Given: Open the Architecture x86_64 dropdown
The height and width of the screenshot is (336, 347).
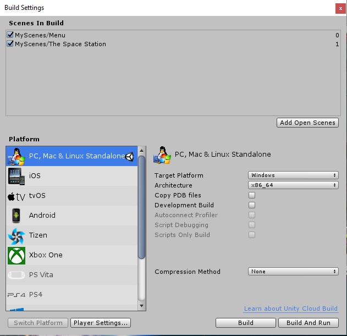Looking at the screenshot, I should [293, 185].
